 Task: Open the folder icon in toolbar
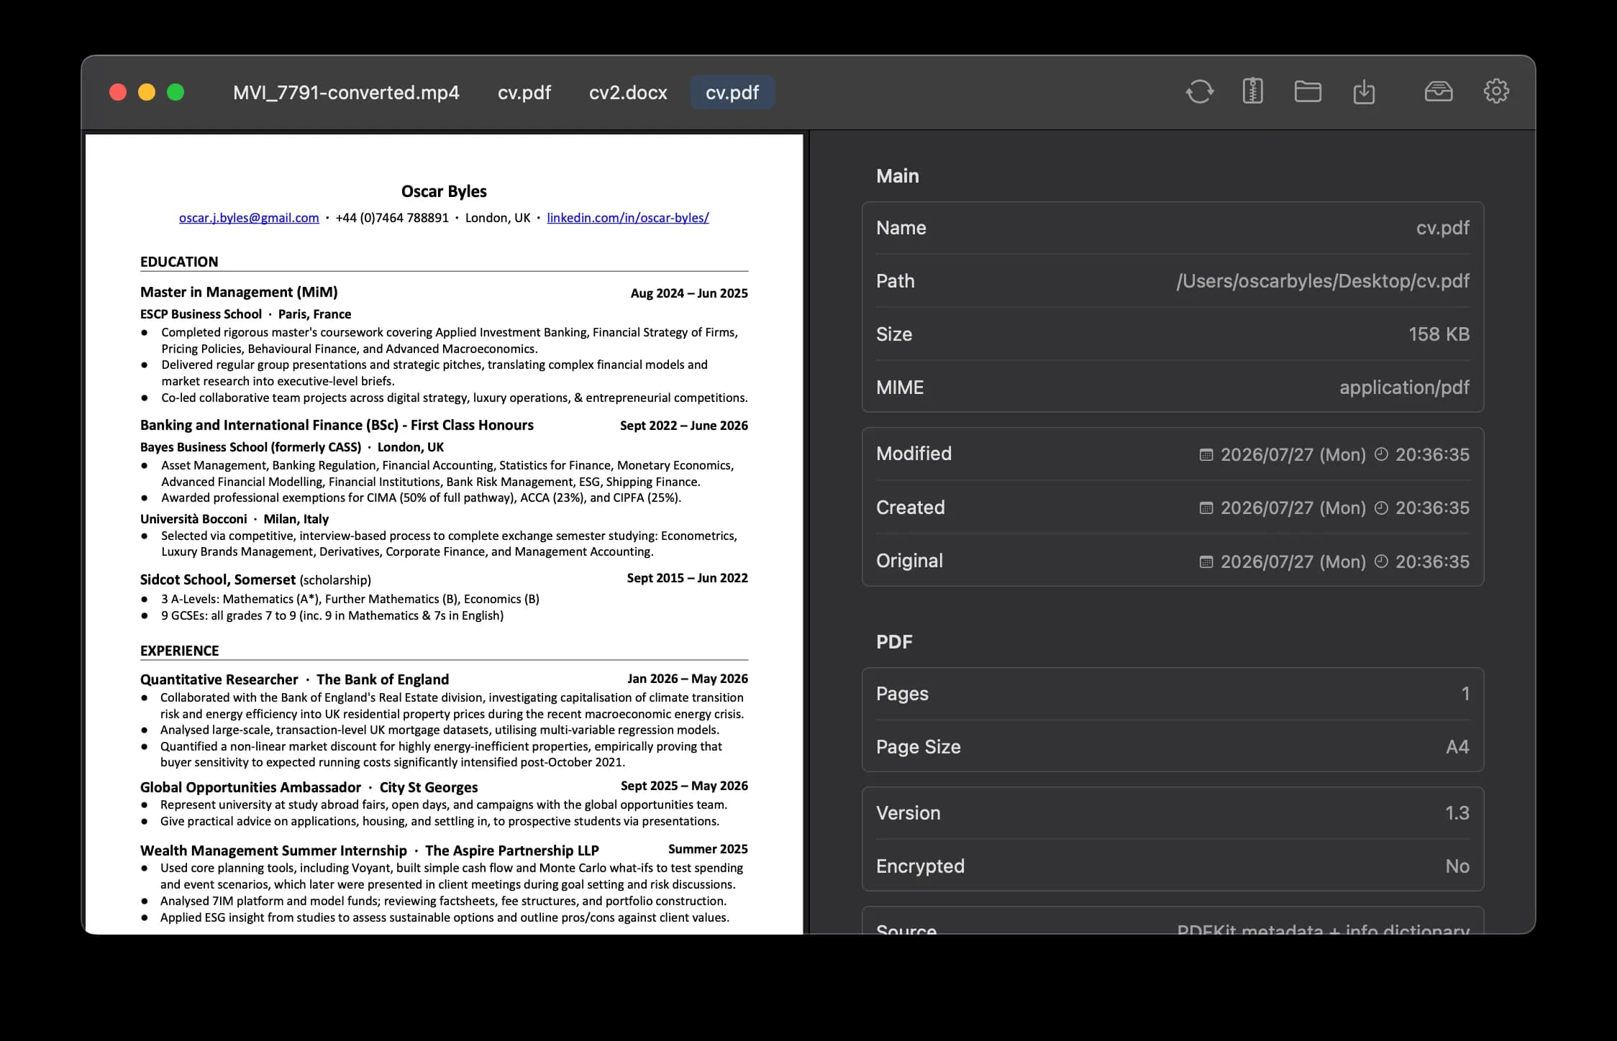[1308, 91]
